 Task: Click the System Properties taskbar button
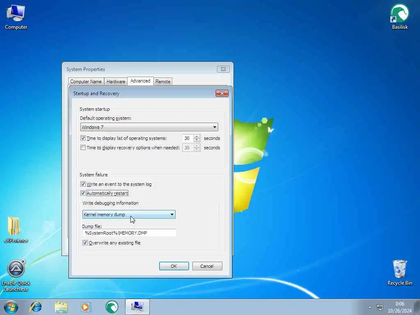tap(137, 307)
